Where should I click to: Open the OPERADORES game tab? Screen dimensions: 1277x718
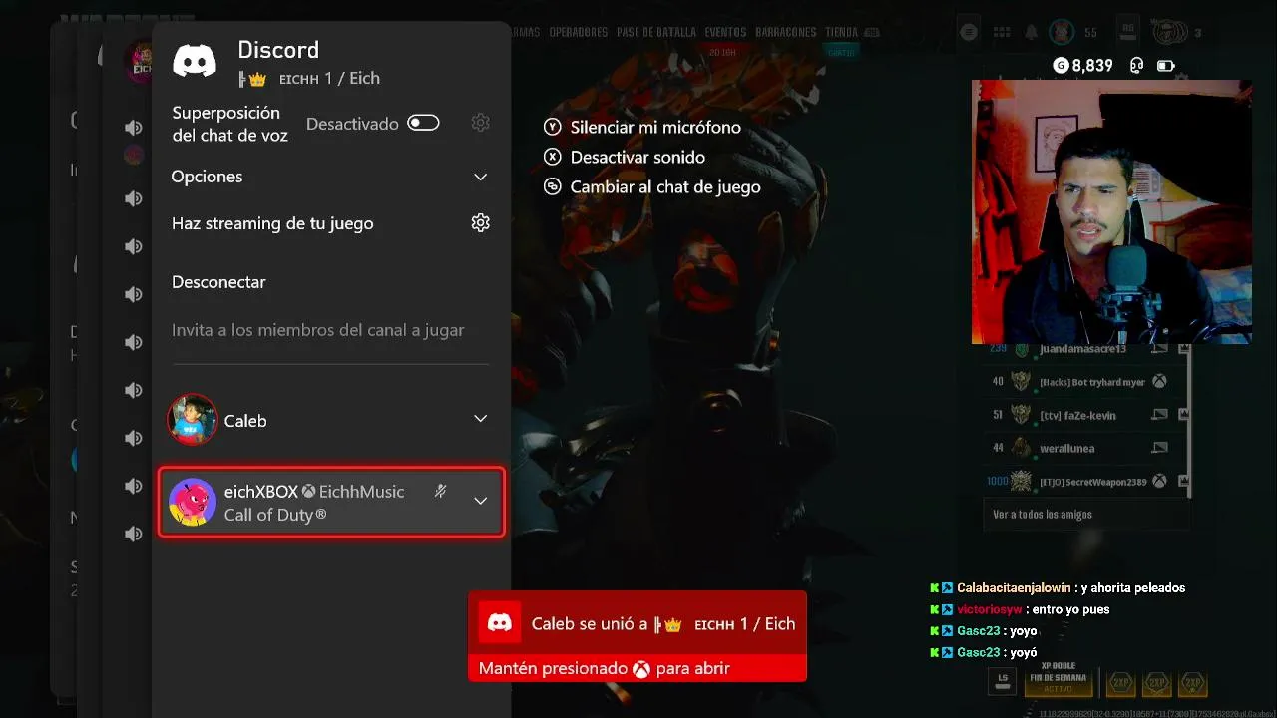click(x=578, y=32)
